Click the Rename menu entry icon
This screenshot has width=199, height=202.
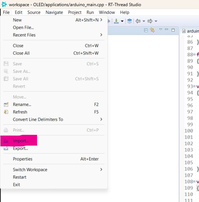click(6, 104)
